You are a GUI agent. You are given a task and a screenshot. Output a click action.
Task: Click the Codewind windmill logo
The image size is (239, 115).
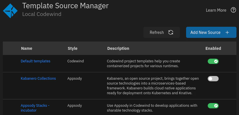click(x=10, y=11)
